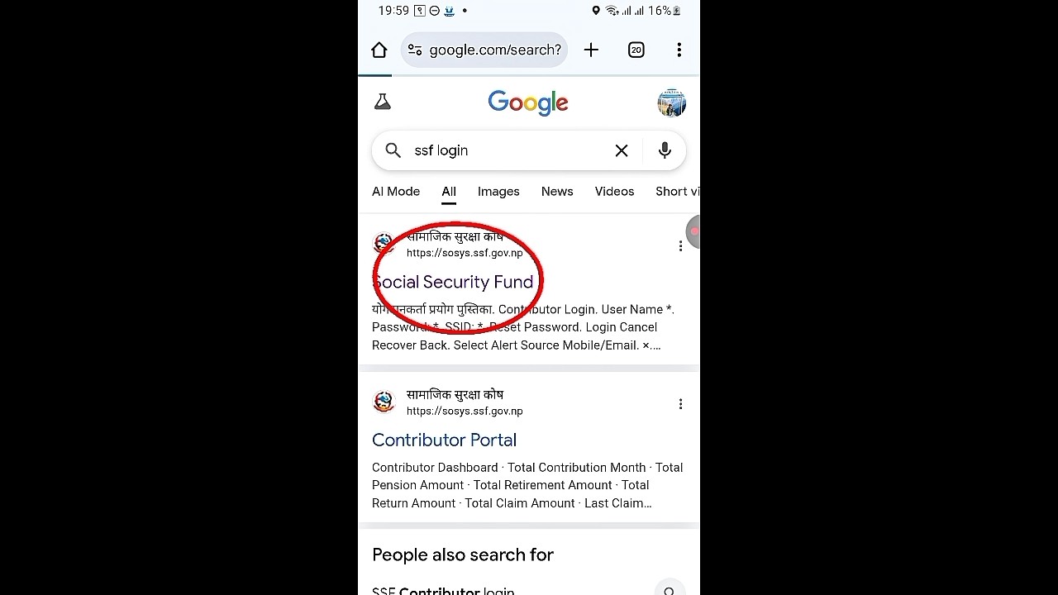Image resolution: width=1058 pixels, height=595 pixels.
Task: Start voice search with microphone icon
Action: coord(665,150)
